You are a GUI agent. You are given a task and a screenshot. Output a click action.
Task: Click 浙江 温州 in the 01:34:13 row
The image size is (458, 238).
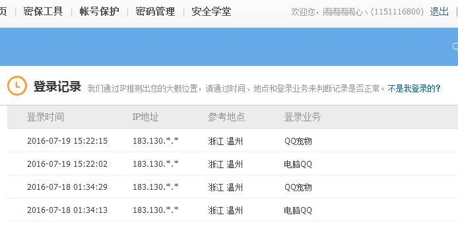(225, 210)
